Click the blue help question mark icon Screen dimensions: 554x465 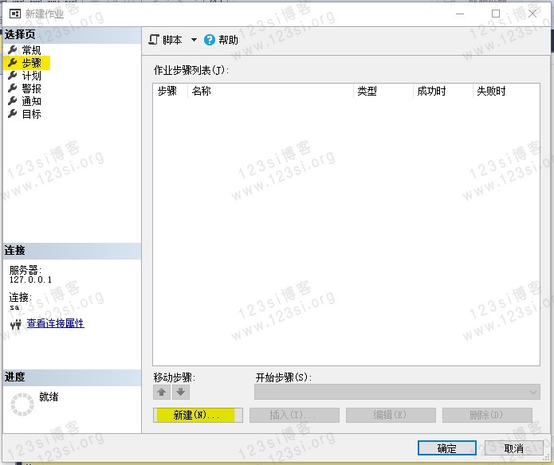[209, 40]
